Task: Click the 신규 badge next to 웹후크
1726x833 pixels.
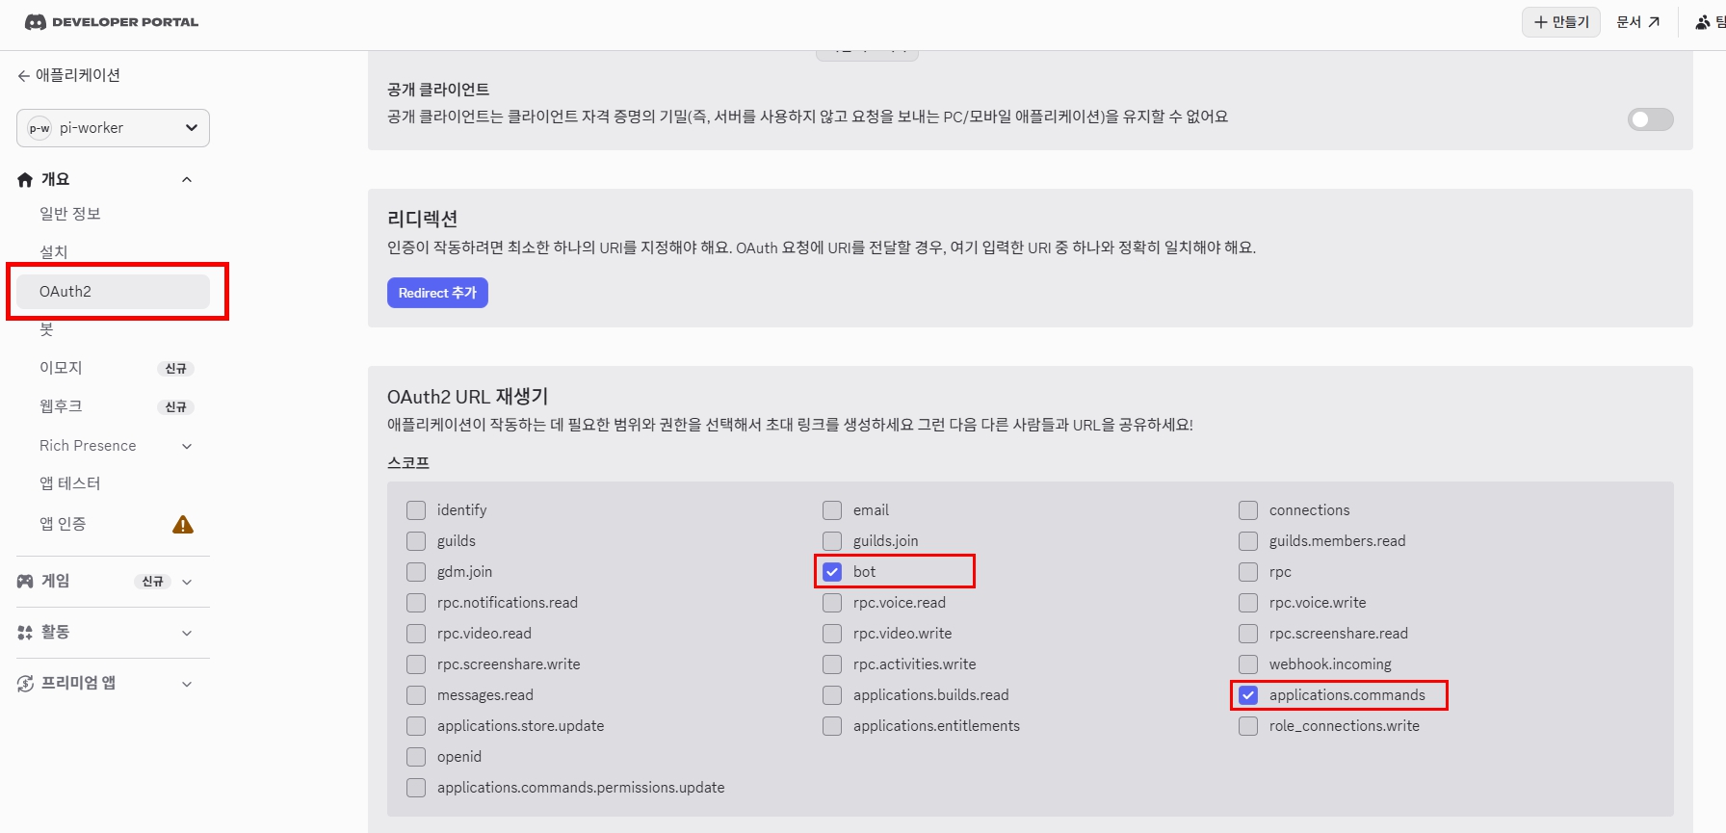Action: pyautogui.click(x=175, y=407)
